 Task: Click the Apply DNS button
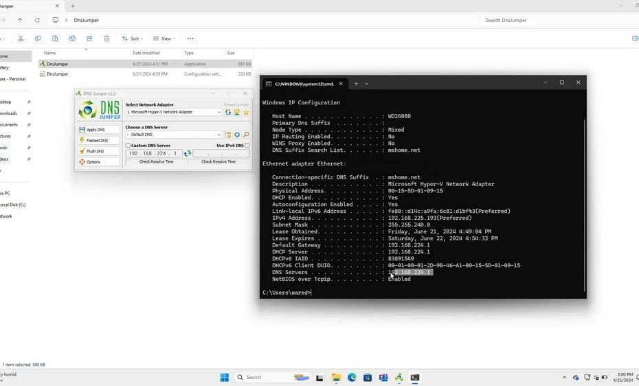tap(99, 130)
